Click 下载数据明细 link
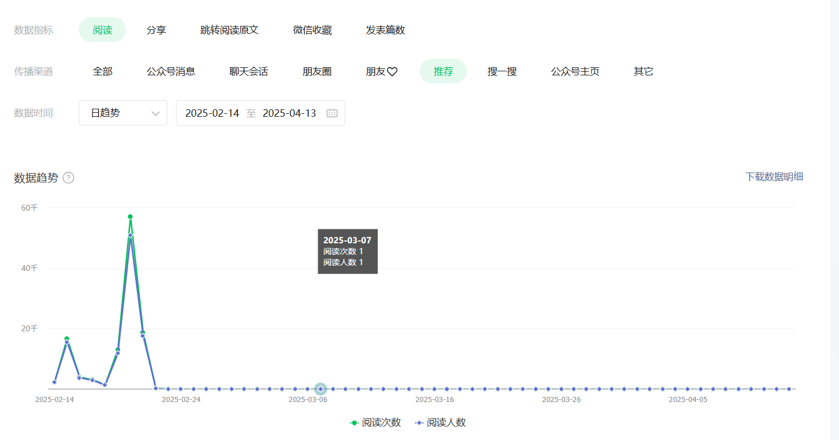 774,177
